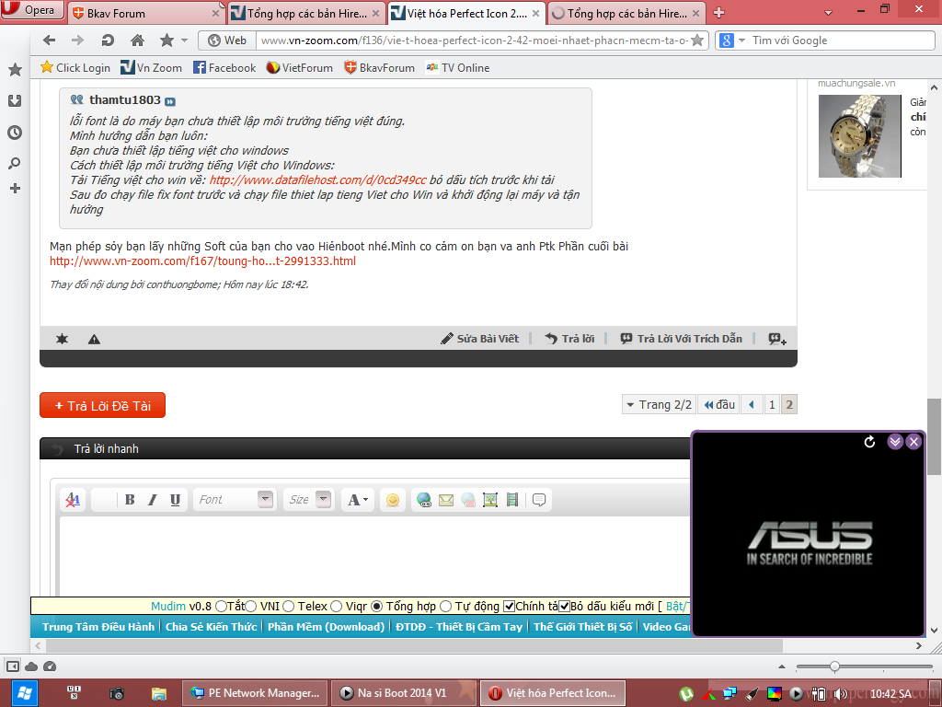Image resolution: width=942 pixels, height=707 pixels.
Task: Open the text color A dropdown
Action: (x=358, y=500)
